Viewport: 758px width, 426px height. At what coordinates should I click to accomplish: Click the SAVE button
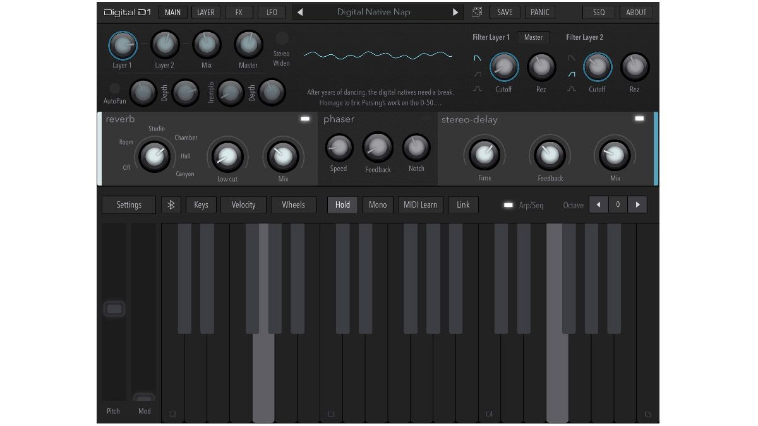coord(505,12)
